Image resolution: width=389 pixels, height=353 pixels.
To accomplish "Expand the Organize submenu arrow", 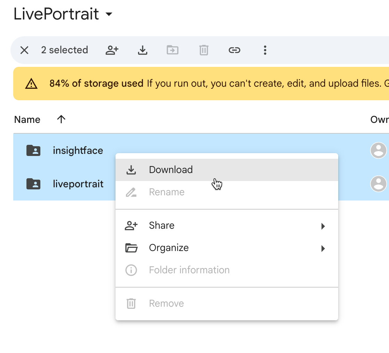I will coord(323,249).
